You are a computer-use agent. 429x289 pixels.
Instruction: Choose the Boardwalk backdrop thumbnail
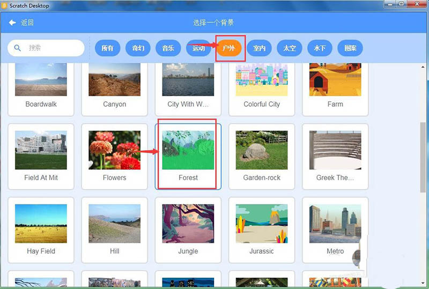click(41, 80)
